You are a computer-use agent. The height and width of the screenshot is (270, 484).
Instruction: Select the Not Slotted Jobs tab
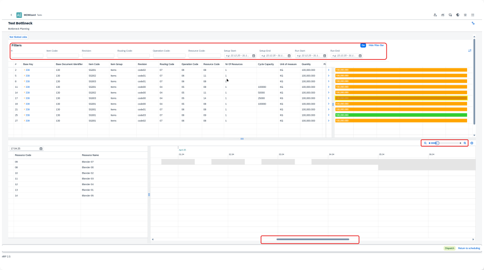[18, 37]
